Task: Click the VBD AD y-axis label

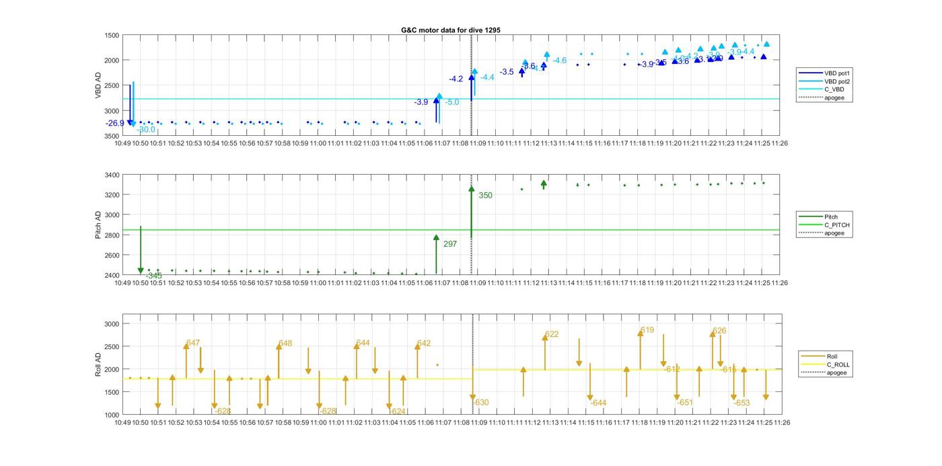Action: tap(98, 85)
